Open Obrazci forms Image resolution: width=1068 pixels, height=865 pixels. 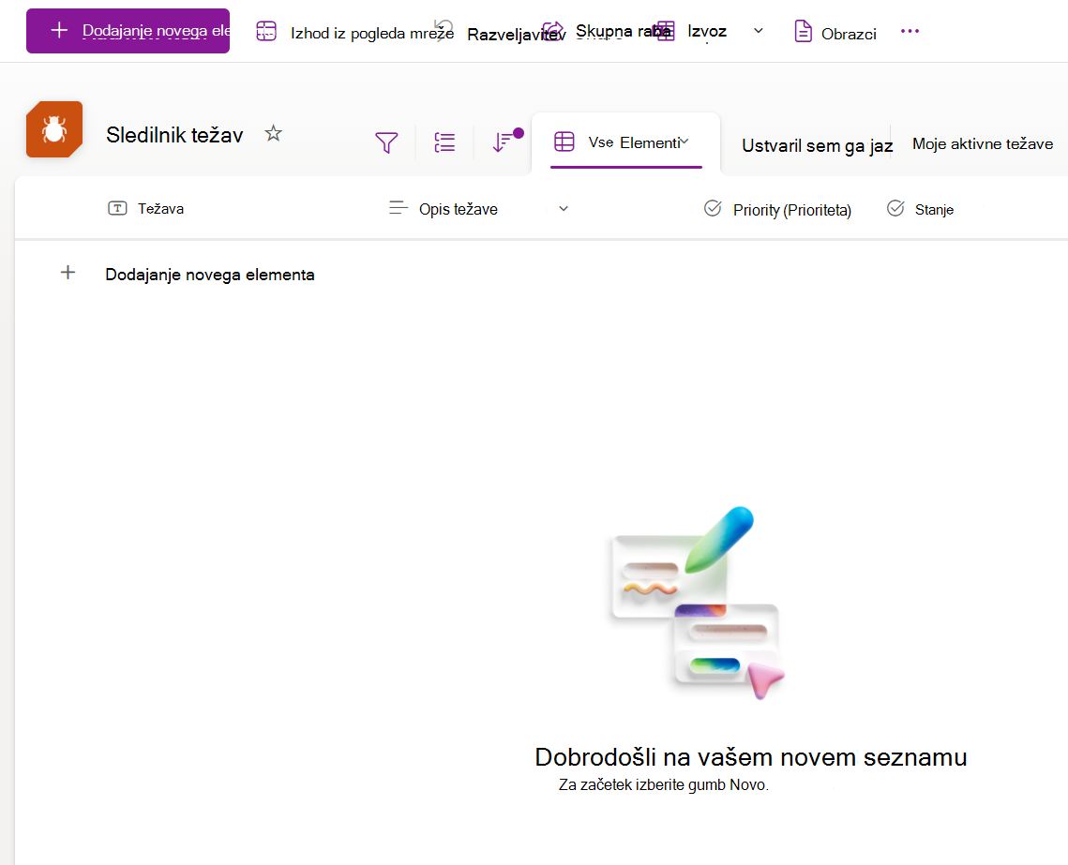(x=848, y=34)
